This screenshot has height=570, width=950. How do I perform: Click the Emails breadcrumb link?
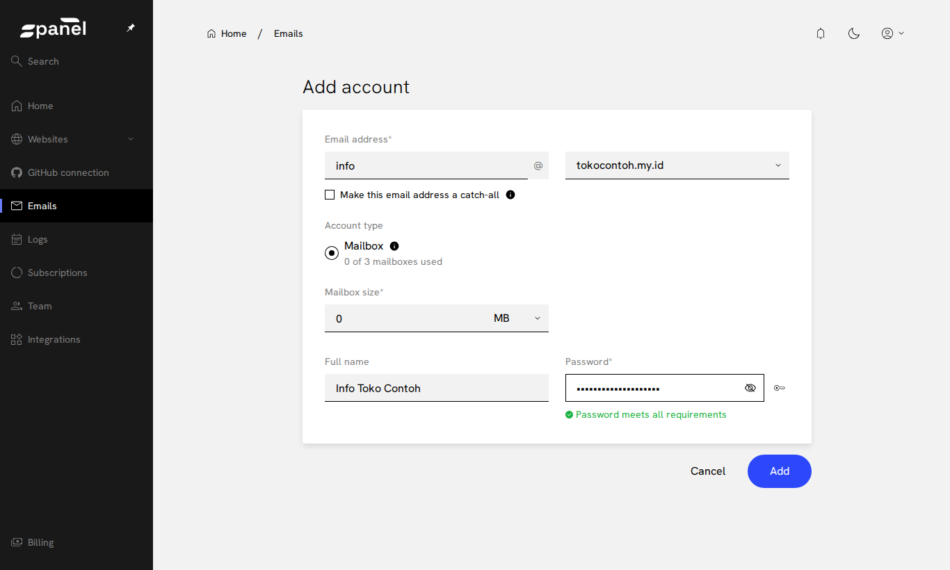pyautogui.click(x=289, y=33)
